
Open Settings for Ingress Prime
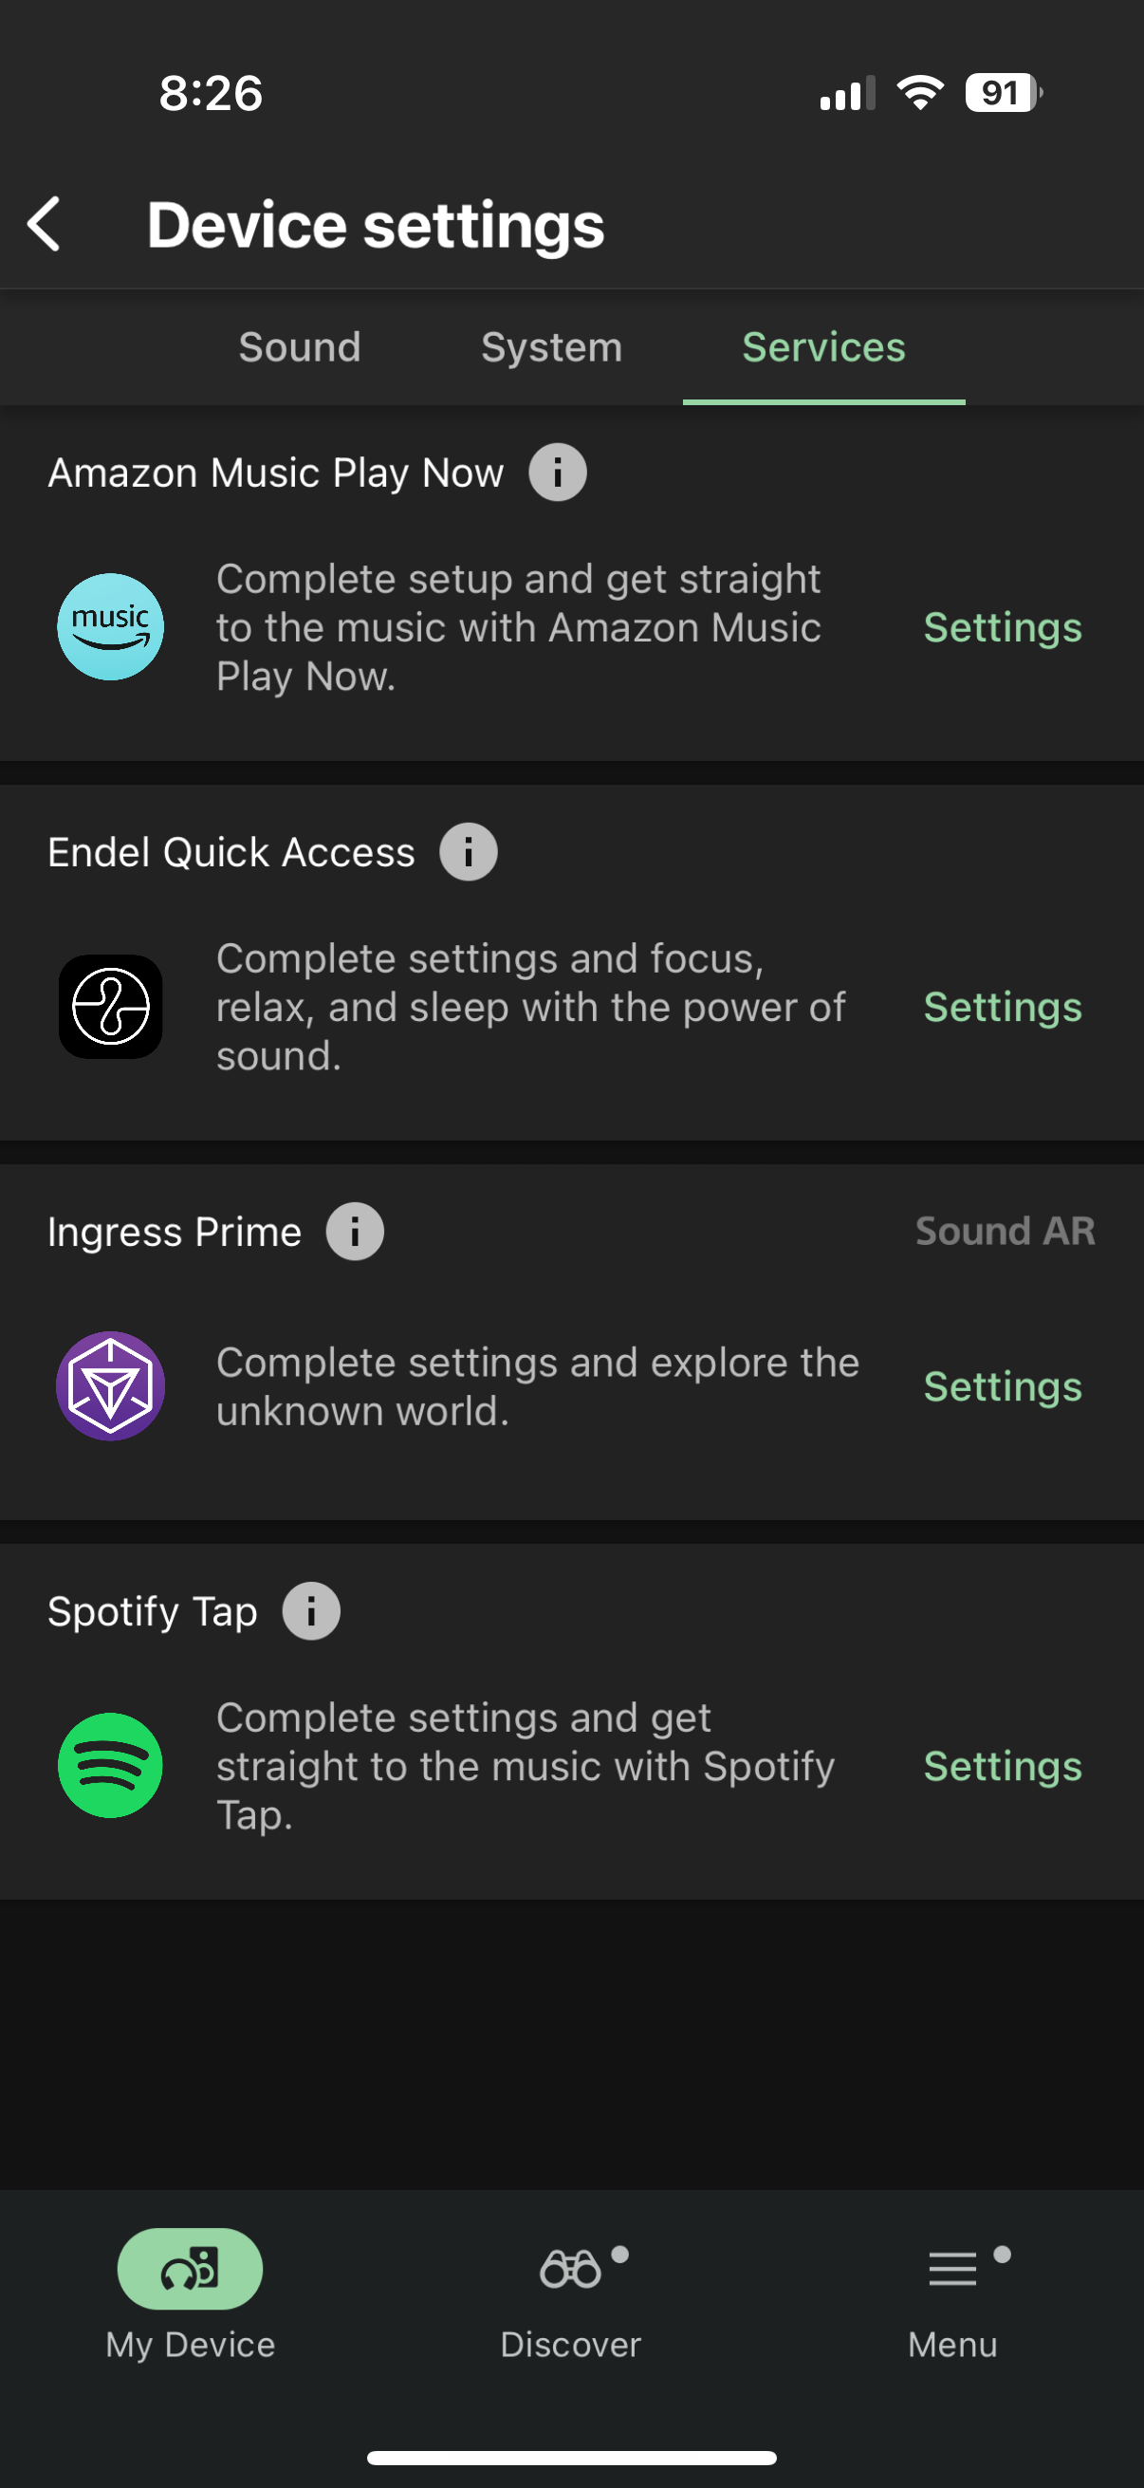point(1002,1387)
